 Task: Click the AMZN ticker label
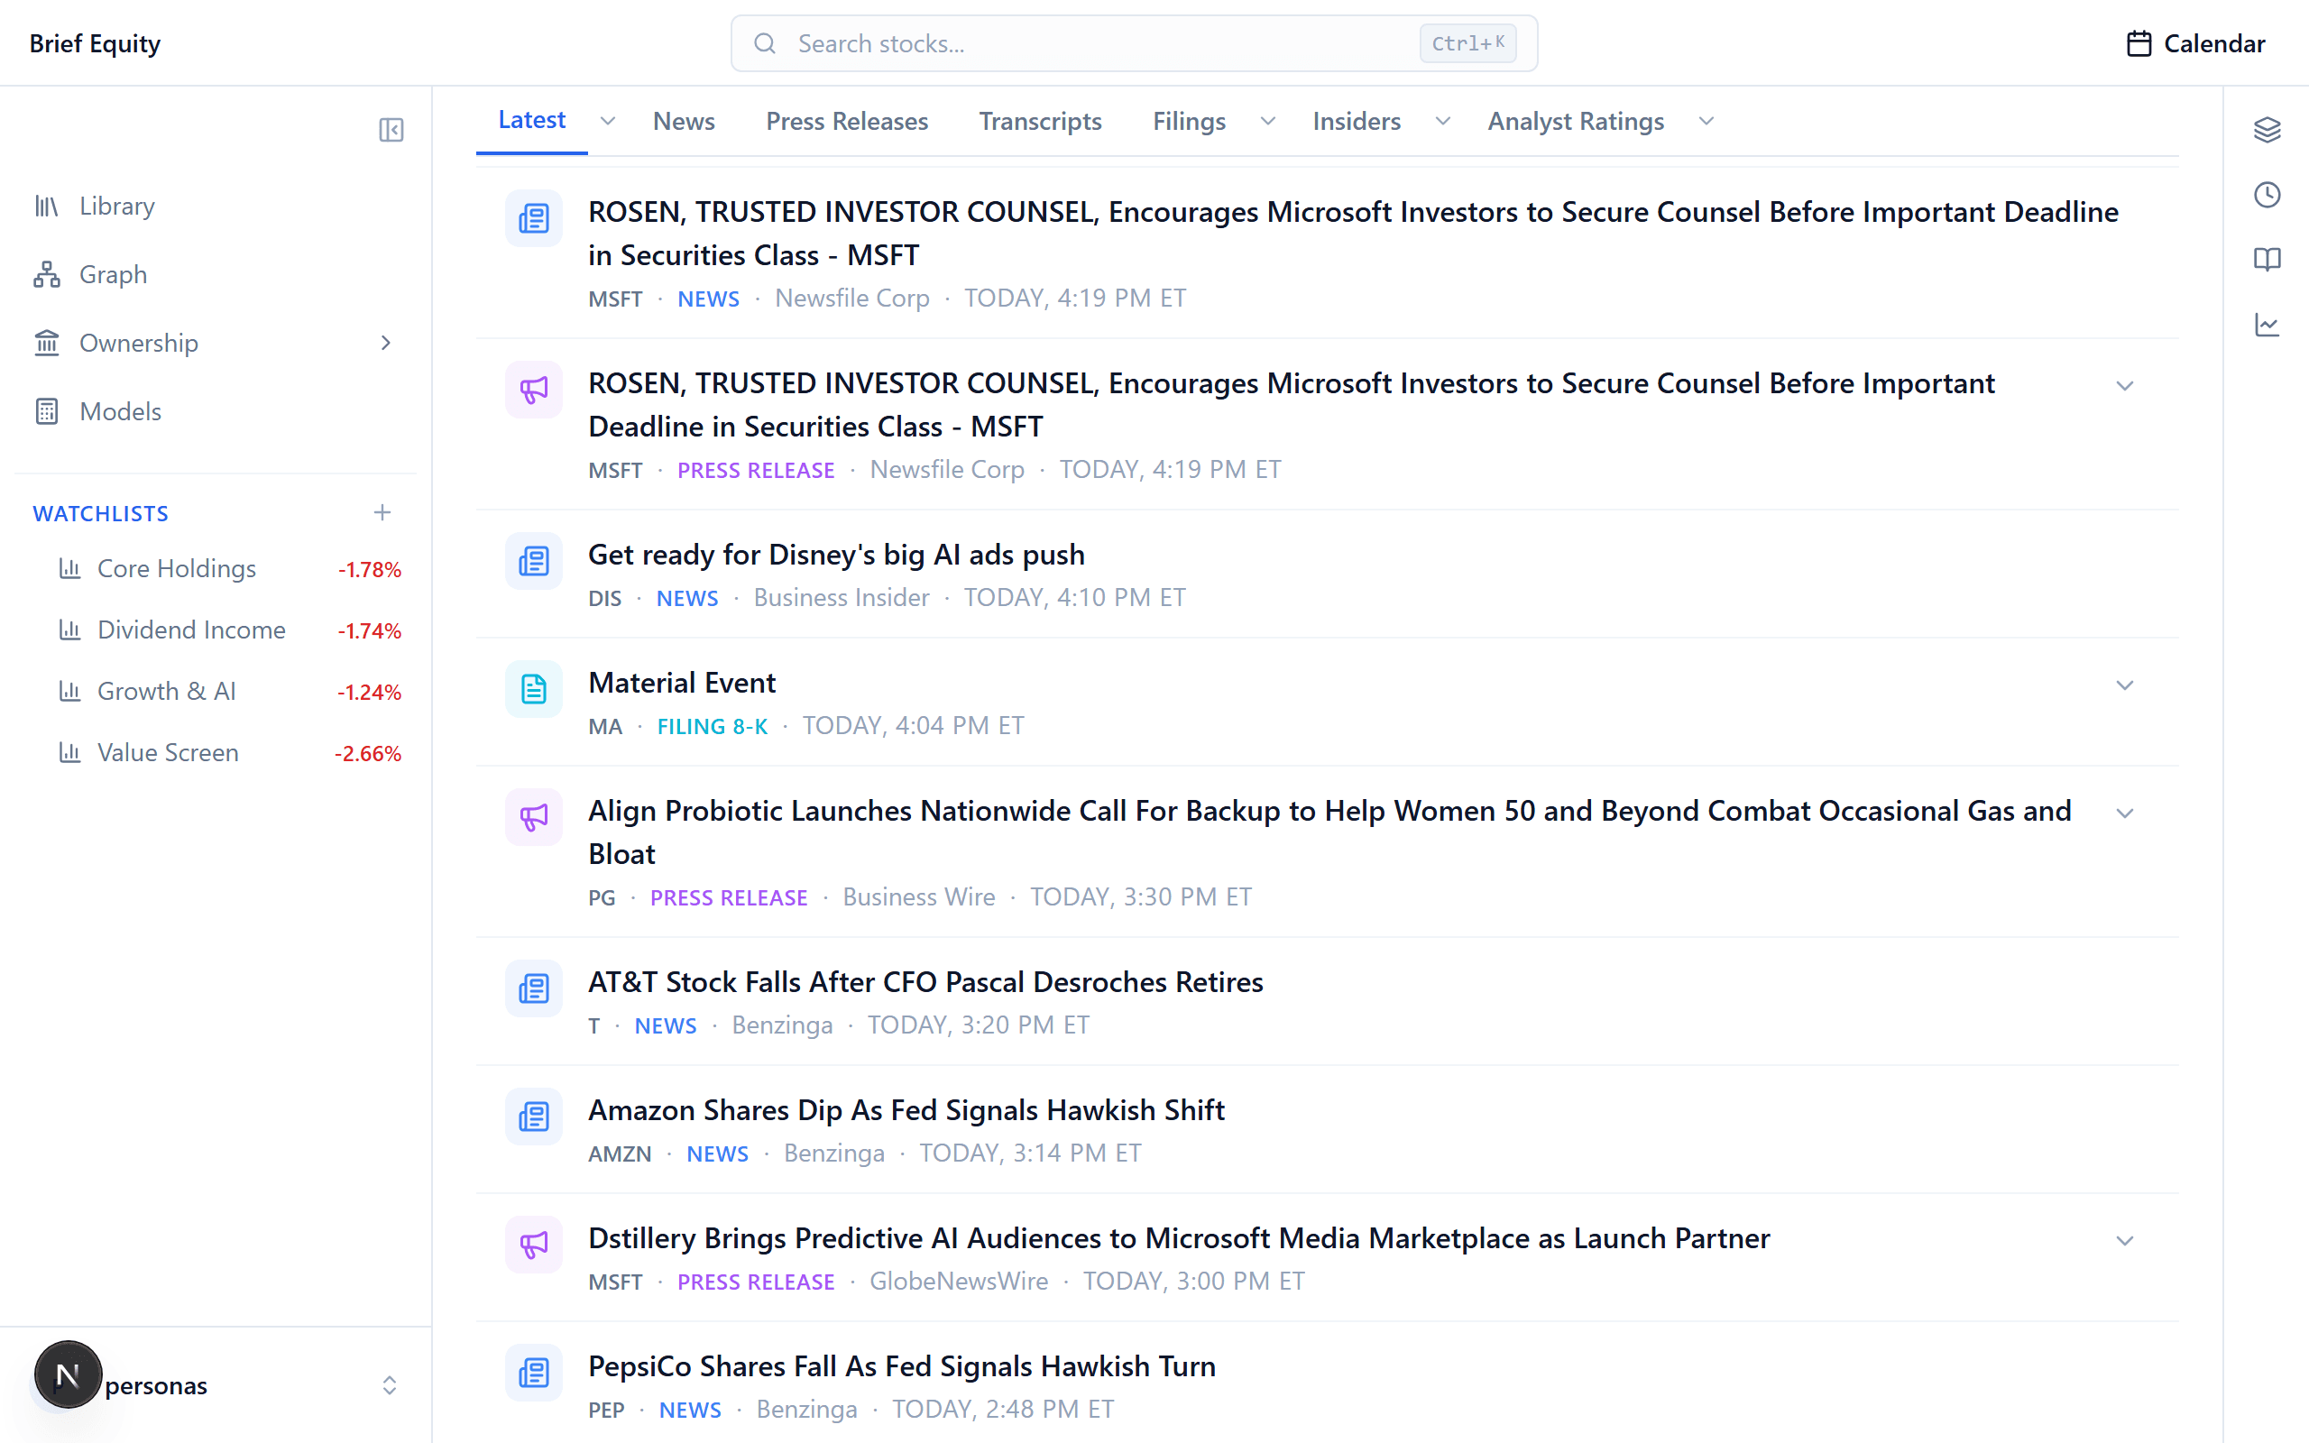(620, 1153)
